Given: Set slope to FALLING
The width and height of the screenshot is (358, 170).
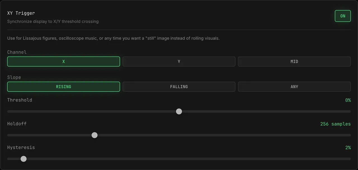Looking at the screenshot, I should pos(179,87).
